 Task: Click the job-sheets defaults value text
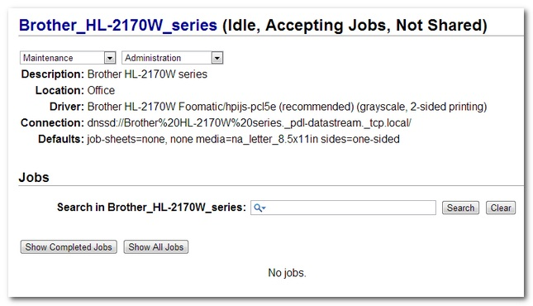pos(126,139)
